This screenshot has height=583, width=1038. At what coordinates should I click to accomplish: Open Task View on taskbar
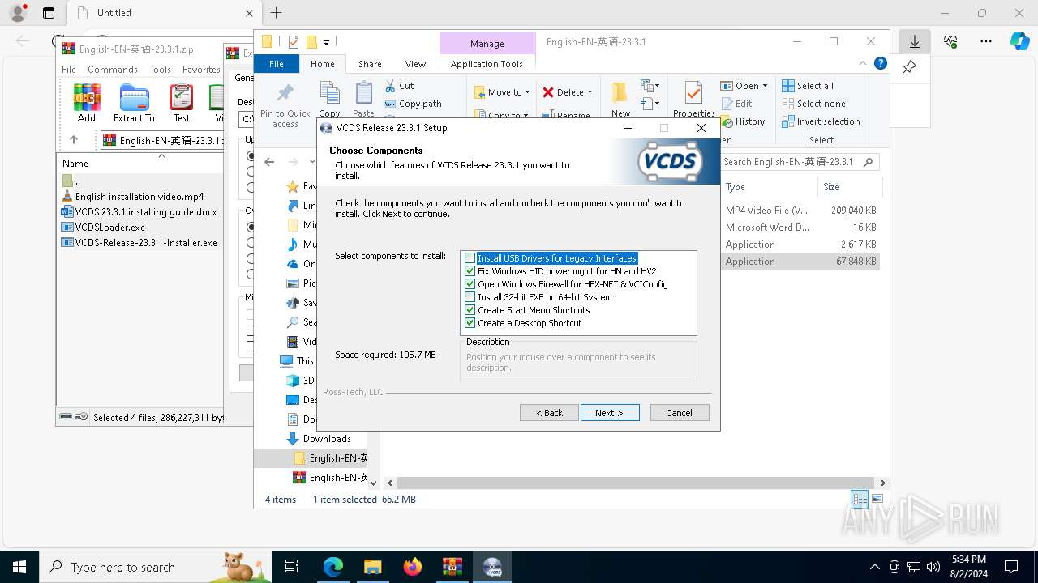tap(292, 567)
